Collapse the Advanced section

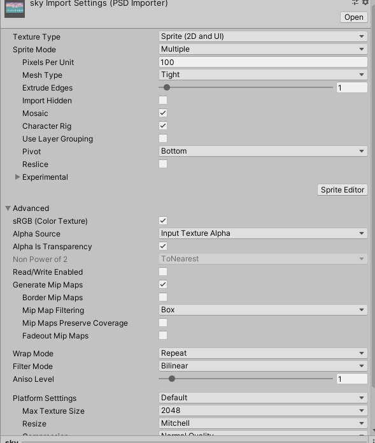coord(8,208)
